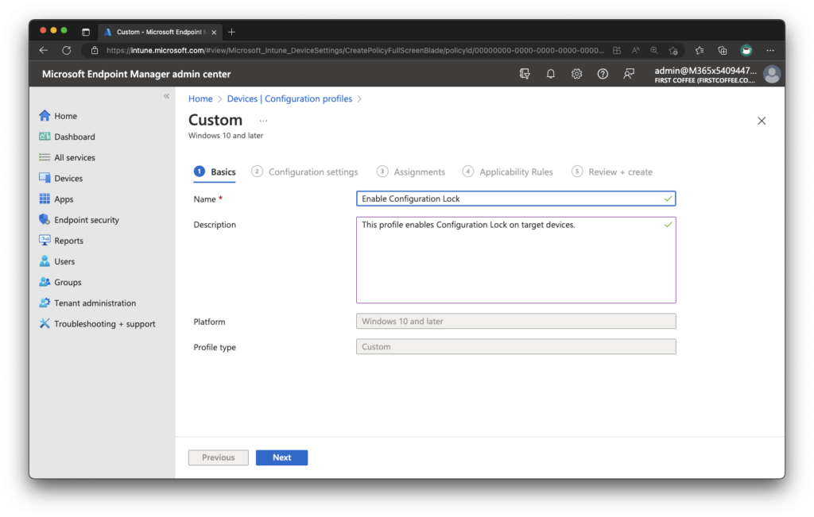Click the browser back arrow
This screenshot has width=814, height=517.
coord(44,50)
